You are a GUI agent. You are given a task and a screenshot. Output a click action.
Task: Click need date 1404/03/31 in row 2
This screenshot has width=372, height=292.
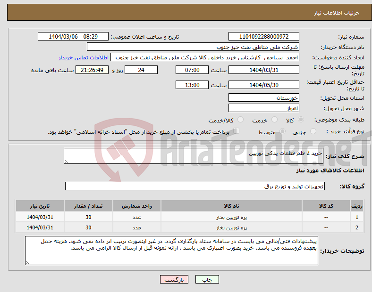40,227
